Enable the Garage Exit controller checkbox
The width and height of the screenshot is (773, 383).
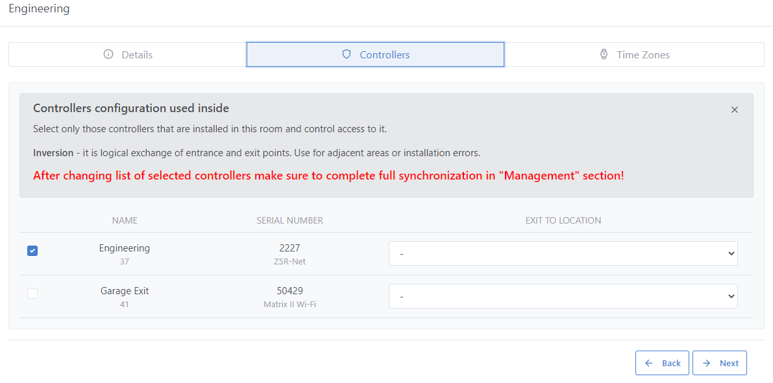coord(32,294)
